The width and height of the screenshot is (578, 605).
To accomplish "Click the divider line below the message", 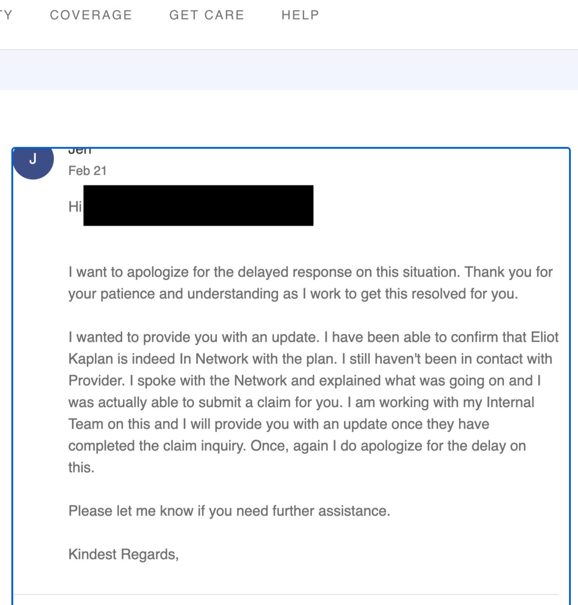I will point(289,593).
